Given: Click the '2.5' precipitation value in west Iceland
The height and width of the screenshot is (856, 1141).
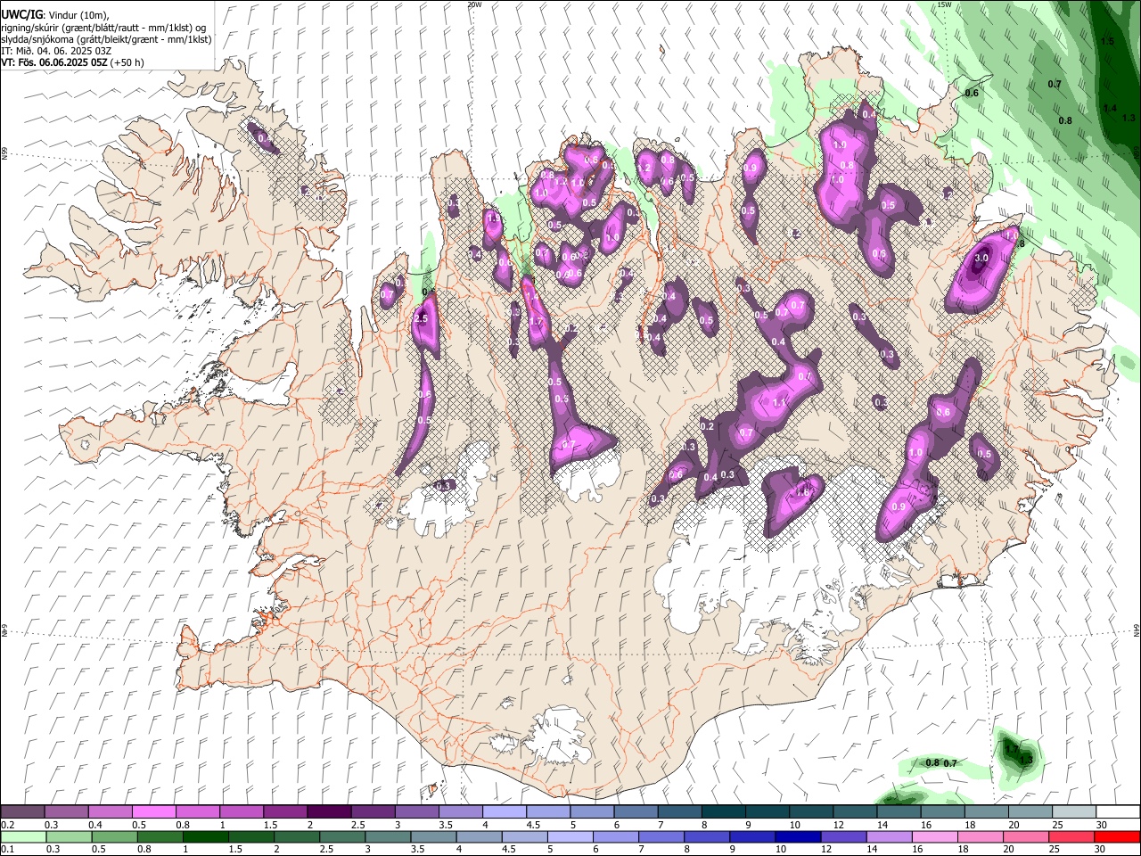Looking at the screenshot, I should click(422, 318).
